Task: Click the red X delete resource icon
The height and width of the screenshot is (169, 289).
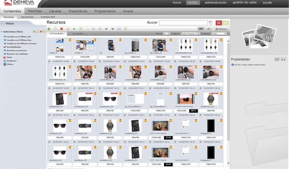Action: 61,29
